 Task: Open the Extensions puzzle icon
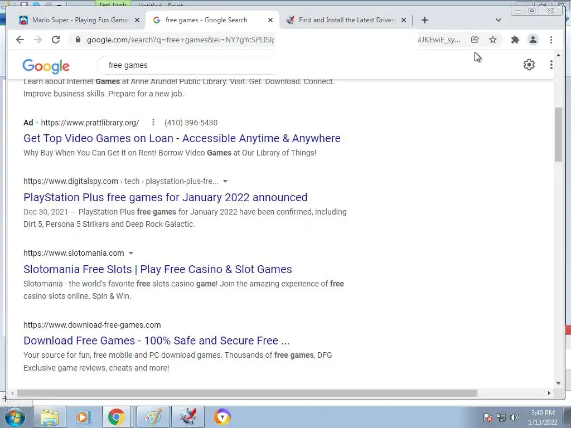[x=515, y=40]
